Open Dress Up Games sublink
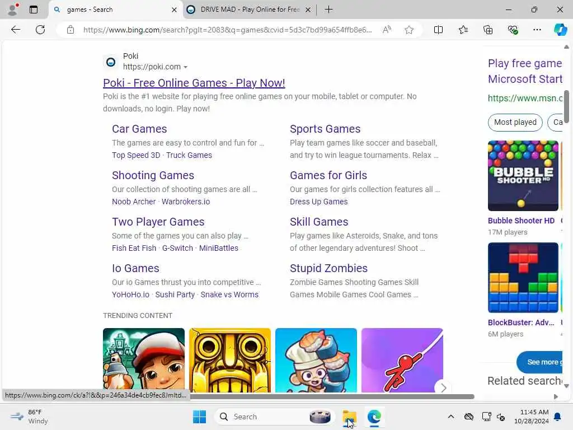Screen dimensions: 573x430 [x=318, y=202]
